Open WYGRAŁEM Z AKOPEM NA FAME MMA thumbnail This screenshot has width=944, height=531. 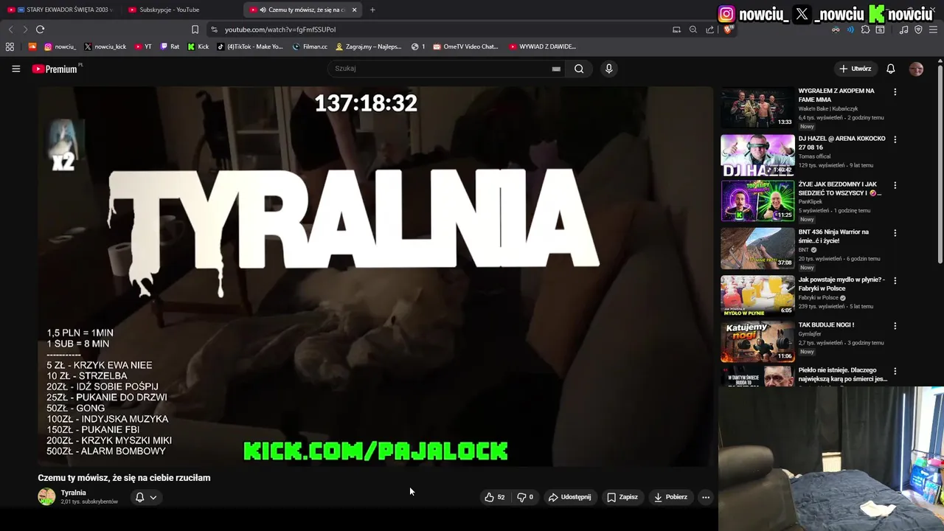click(x=757, y=108)
